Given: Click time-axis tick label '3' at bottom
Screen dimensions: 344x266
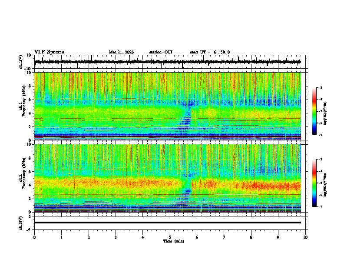Looking at the screenshot, I should [x=116, y=237].
